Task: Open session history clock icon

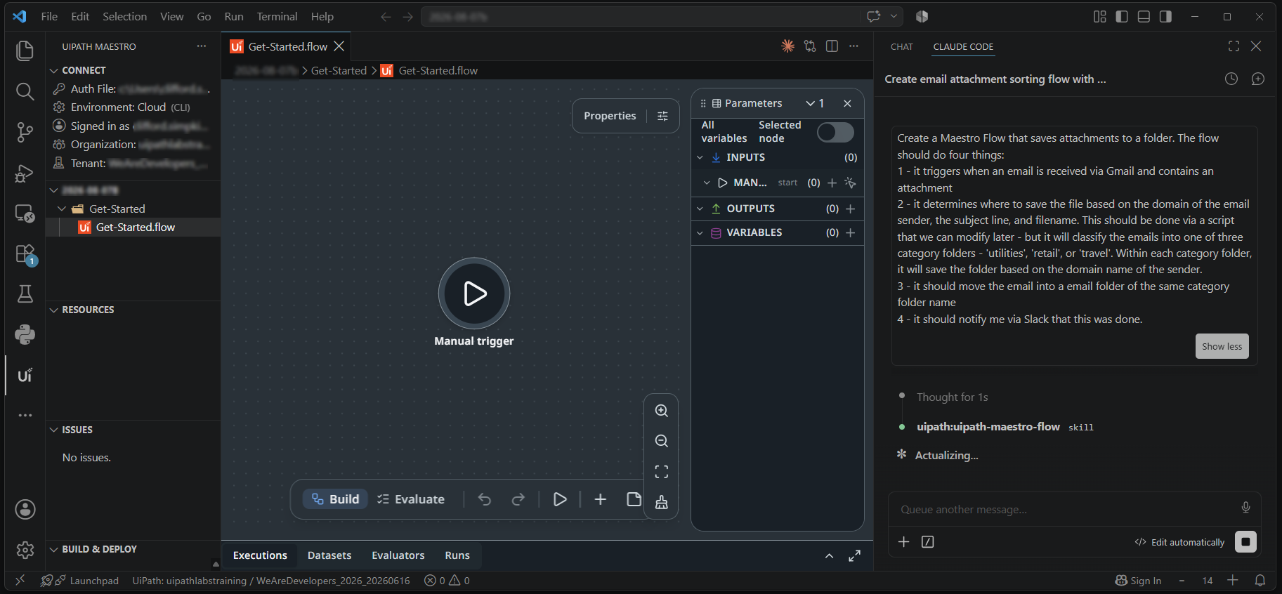Action: click(x=1231, y=79)
